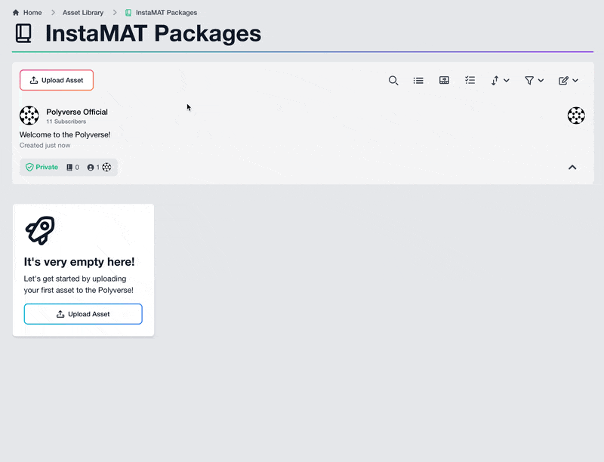
Task: Click the 11 Subscribers text
Action: (x=66, y=122)
